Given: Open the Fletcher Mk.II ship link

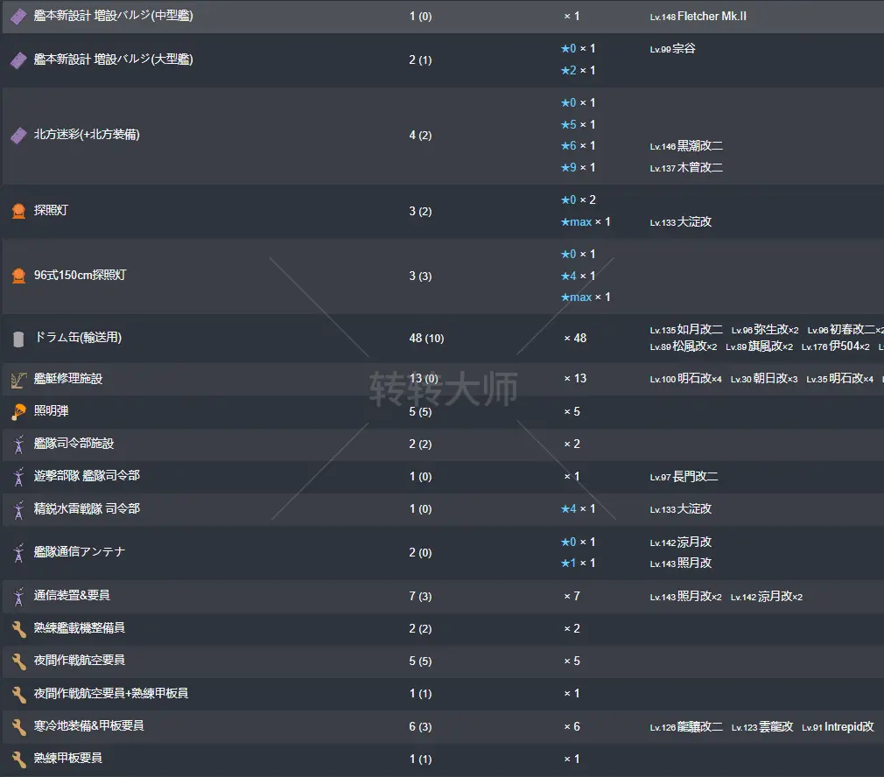Looking at the screenshot, I should [712, 17].
